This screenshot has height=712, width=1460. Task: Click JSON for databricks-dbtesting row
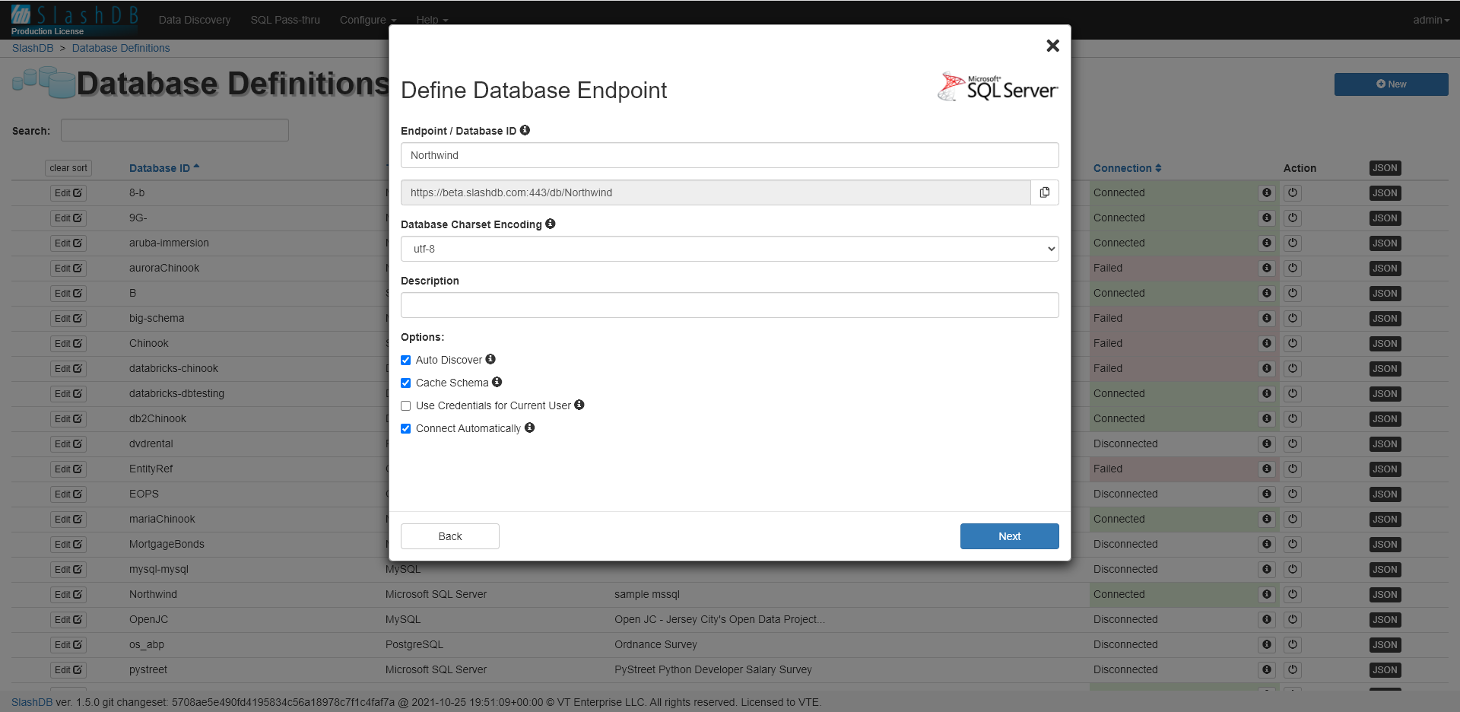(x=1385, y=394)
